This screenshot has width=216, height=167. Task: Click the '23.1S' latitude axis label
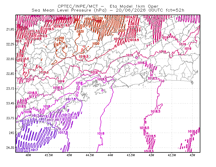point(10,88)
